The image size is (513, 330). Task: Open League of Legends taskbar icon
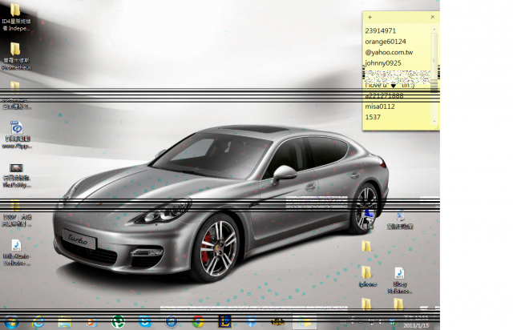pyautogui.click(x=224, y=322)
